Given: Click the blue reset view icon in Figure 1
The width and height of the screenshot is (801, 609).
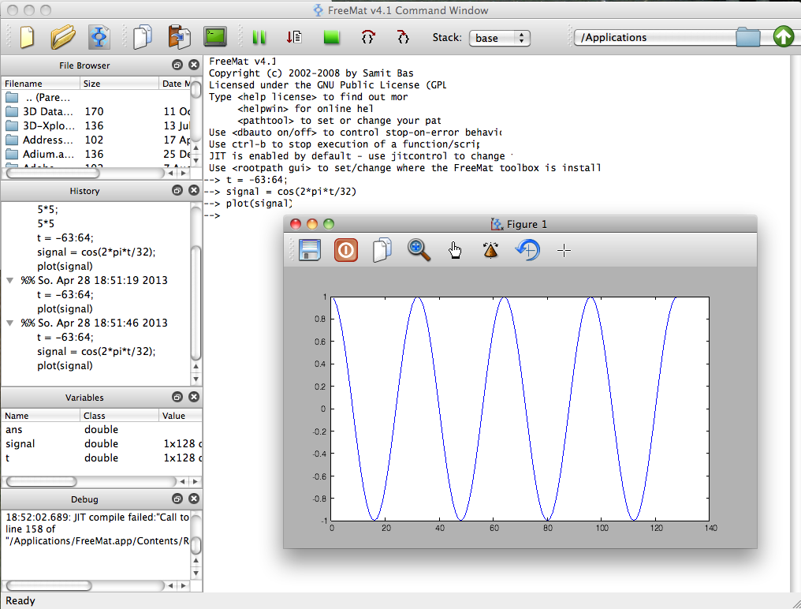Looking at the screenshot, I should pyautogui.click(x=527, y=250).
